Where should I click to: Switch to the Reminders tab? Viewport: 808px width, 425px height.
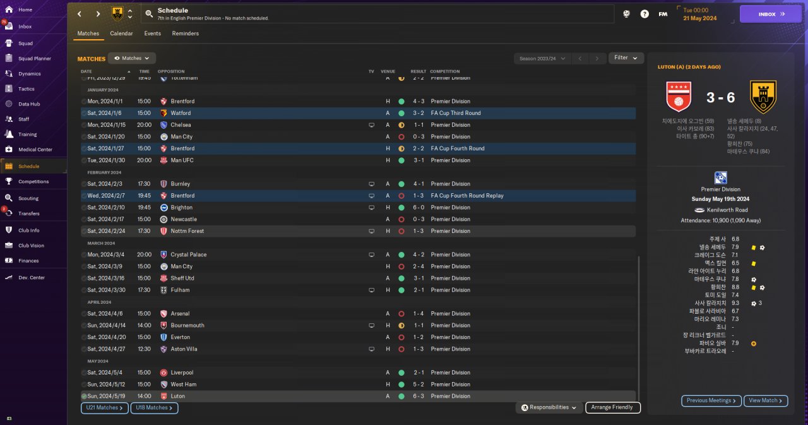tap(186, 33)
